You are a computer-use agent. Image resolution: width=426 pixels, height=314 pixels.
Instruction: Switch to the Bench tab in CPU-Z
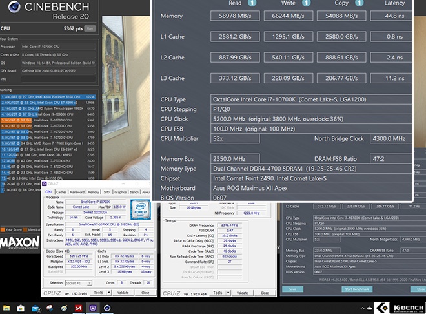click(x=134, y=192)
